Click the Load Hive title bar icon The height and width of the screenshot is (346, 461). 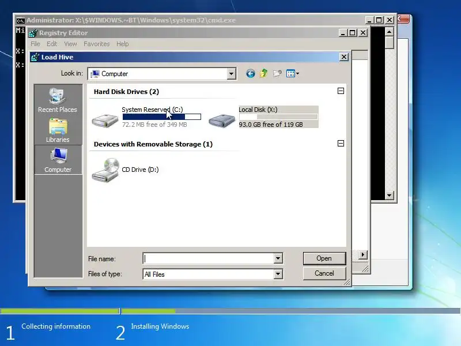click(x=35, y=57)
